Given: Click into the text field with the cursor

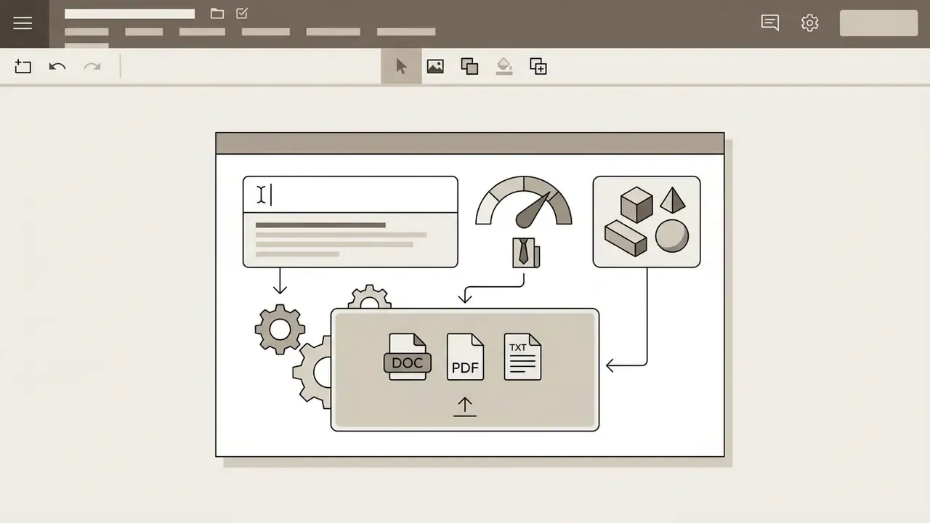Looking at the screenshot, I should 350,195.
